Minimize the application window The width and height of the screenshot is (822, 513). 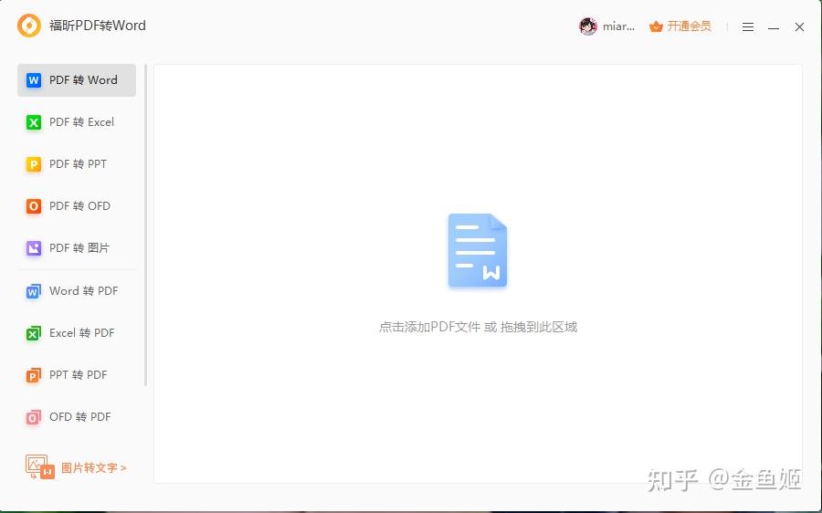(x=774, y=27)
